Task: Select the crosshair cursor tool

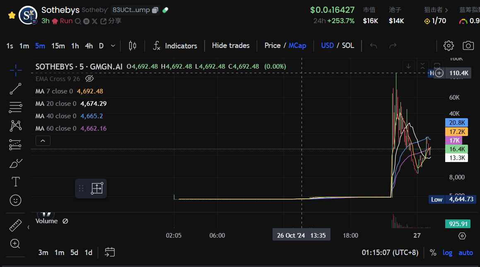Action: (x=15, y=70)
